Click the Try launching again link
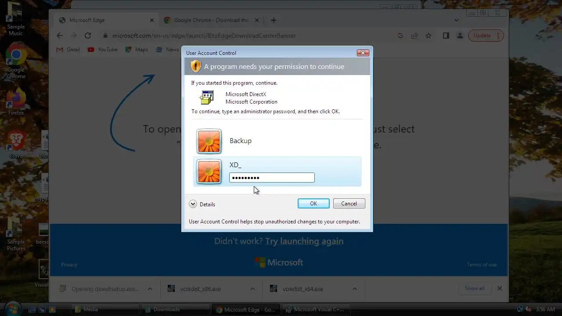Screen dimensions: 562x316 click(304, 241)
